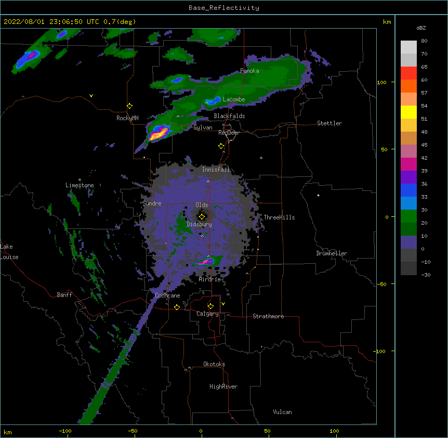Pick the dark orange 57-60 dBZ legend swatch
The height and width of the screenshot is (438, 448).
click(x=409, y=86)
